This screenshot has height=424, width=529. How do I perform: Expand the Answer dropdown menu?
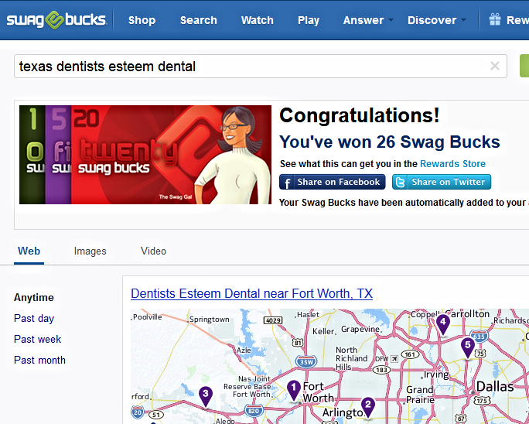coord(367,20)
